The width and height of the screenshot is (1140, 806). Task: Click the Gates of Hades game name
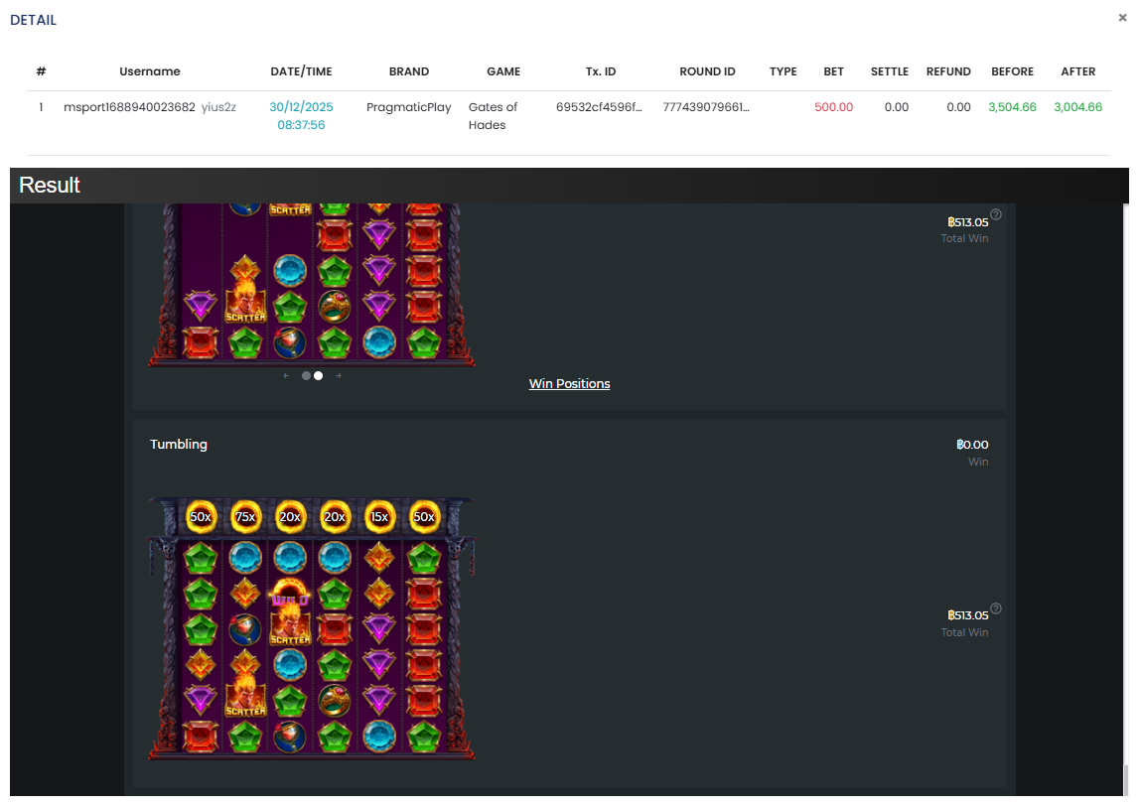click(x=493, y=116)
